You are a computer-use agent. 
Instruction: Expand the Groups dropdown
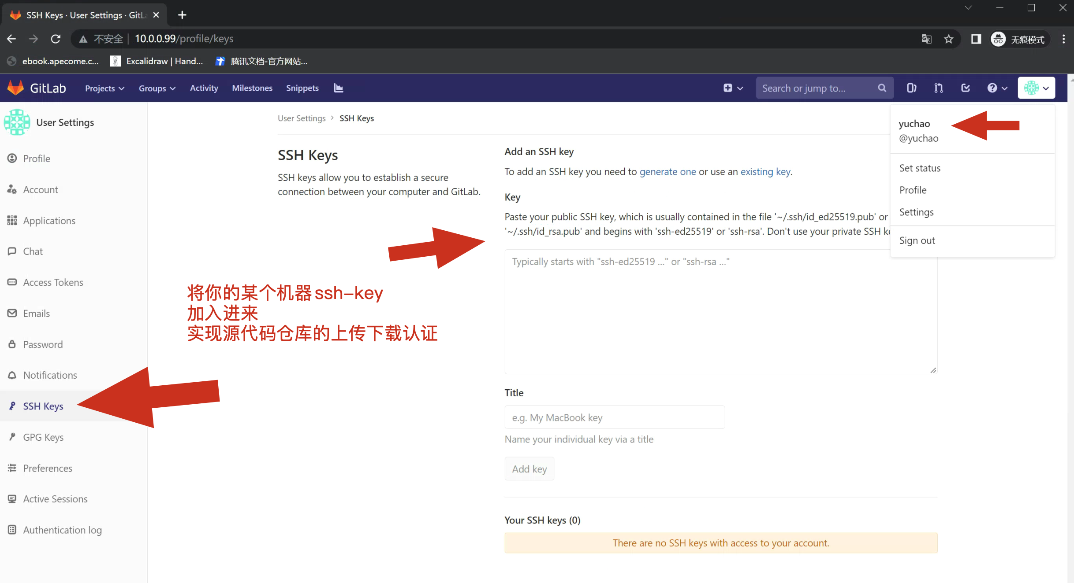(x=157, y=88)
